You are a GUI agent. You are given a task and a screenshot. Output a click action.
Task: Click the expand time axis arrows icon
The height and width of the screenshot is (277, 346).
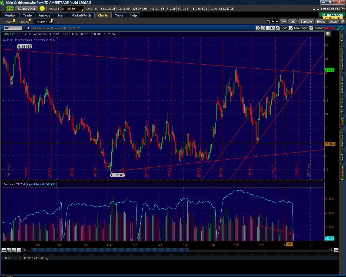pos(336,250)
